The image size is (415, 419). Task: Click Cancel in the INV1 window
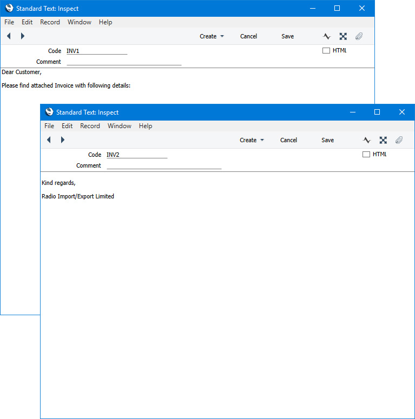pos(248,36)
